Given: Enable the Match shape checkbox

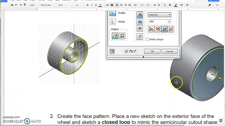Looking at the screenshot, I should click(x=147, y=39).
